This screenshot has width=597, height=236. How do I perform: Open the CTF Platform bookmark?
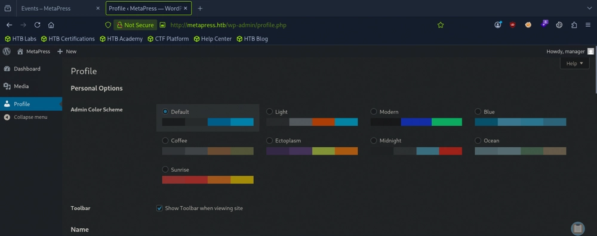168,39
